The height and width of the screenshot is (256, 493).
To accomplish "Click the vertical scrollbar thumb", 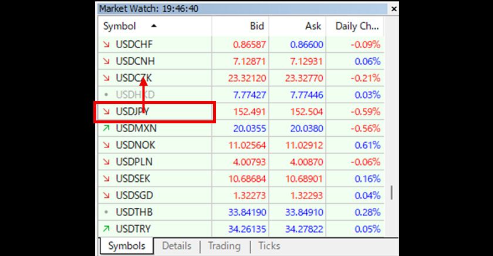I will (391, 193).
